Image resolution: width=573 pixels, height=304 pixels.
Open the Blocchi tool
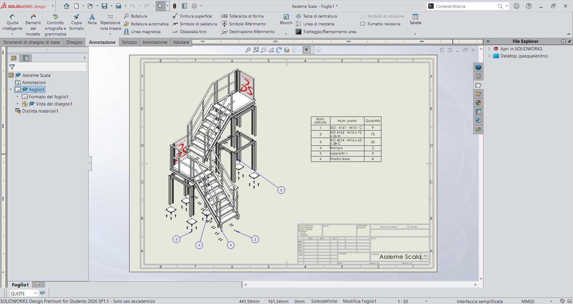tap(286, 20)
